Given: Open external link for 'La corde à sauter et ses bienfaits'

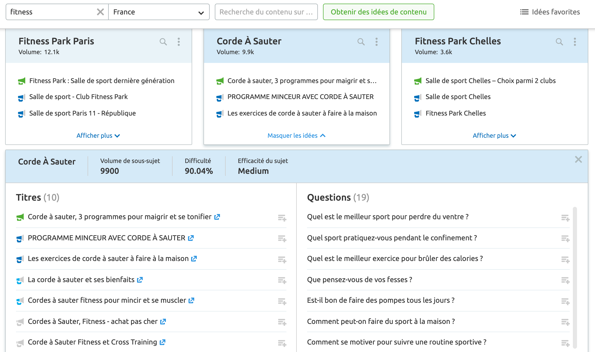Looking at the screenshot, I should tap(140, 280).
